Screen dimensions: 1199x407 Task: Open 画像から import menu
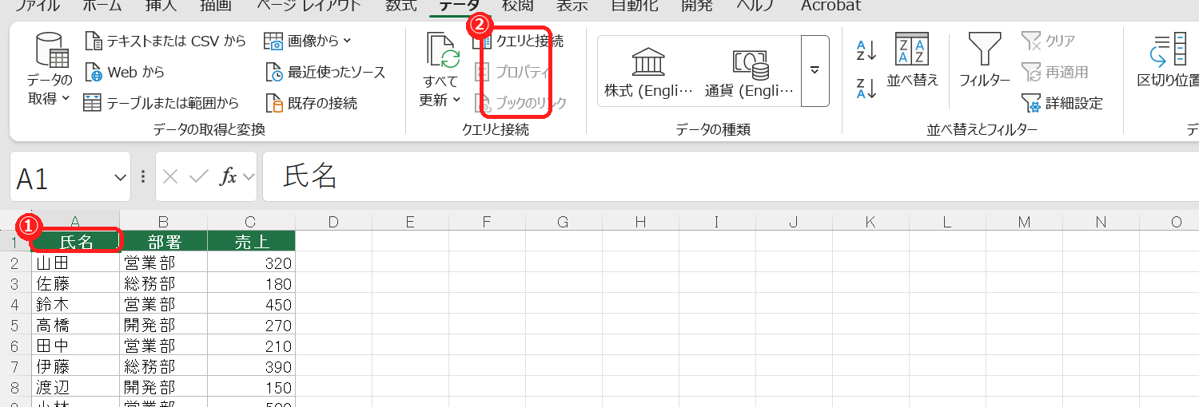coord(308,41)
